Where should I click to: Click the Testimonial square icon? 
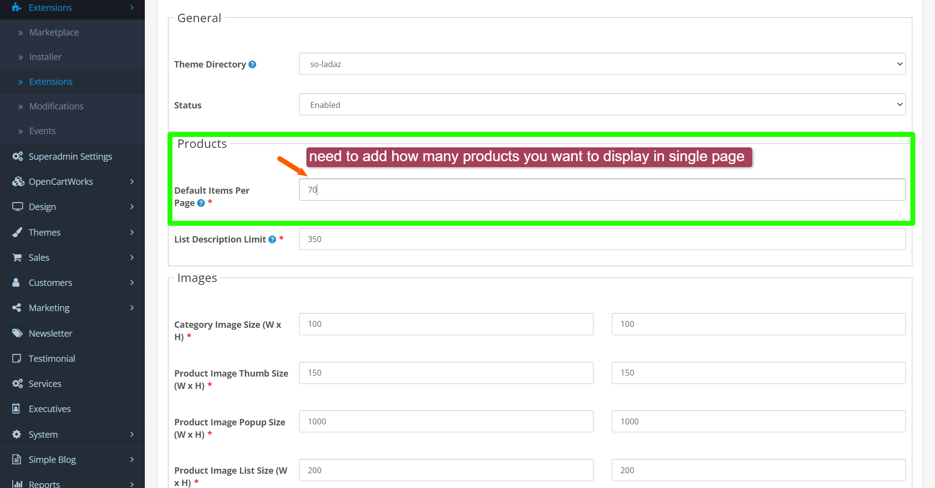(x=17, y=358)
